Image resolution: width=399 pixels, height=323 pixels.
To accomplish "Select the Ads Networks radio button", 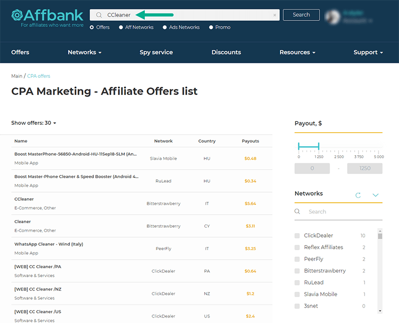I will [165, 27].
